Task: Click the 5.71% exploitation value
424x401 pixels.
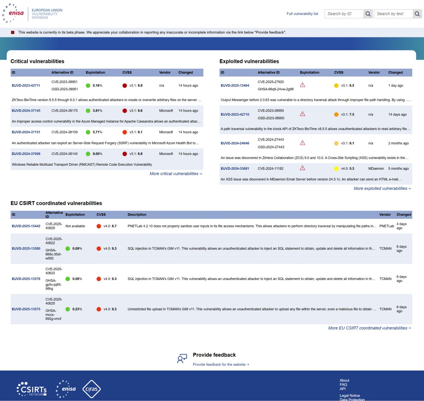Action: tap(97, 132)
